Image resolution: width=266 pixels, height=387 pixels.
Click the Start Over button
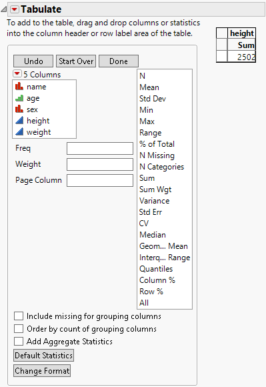76,61
